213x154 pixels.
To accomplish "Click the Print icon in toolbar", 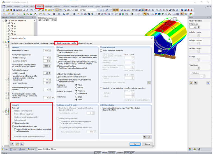I will 24,10.
